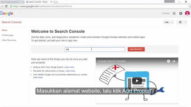191x107 pixels.
Task: Open Other Resources in the sidebar
Action: (9, 40)
